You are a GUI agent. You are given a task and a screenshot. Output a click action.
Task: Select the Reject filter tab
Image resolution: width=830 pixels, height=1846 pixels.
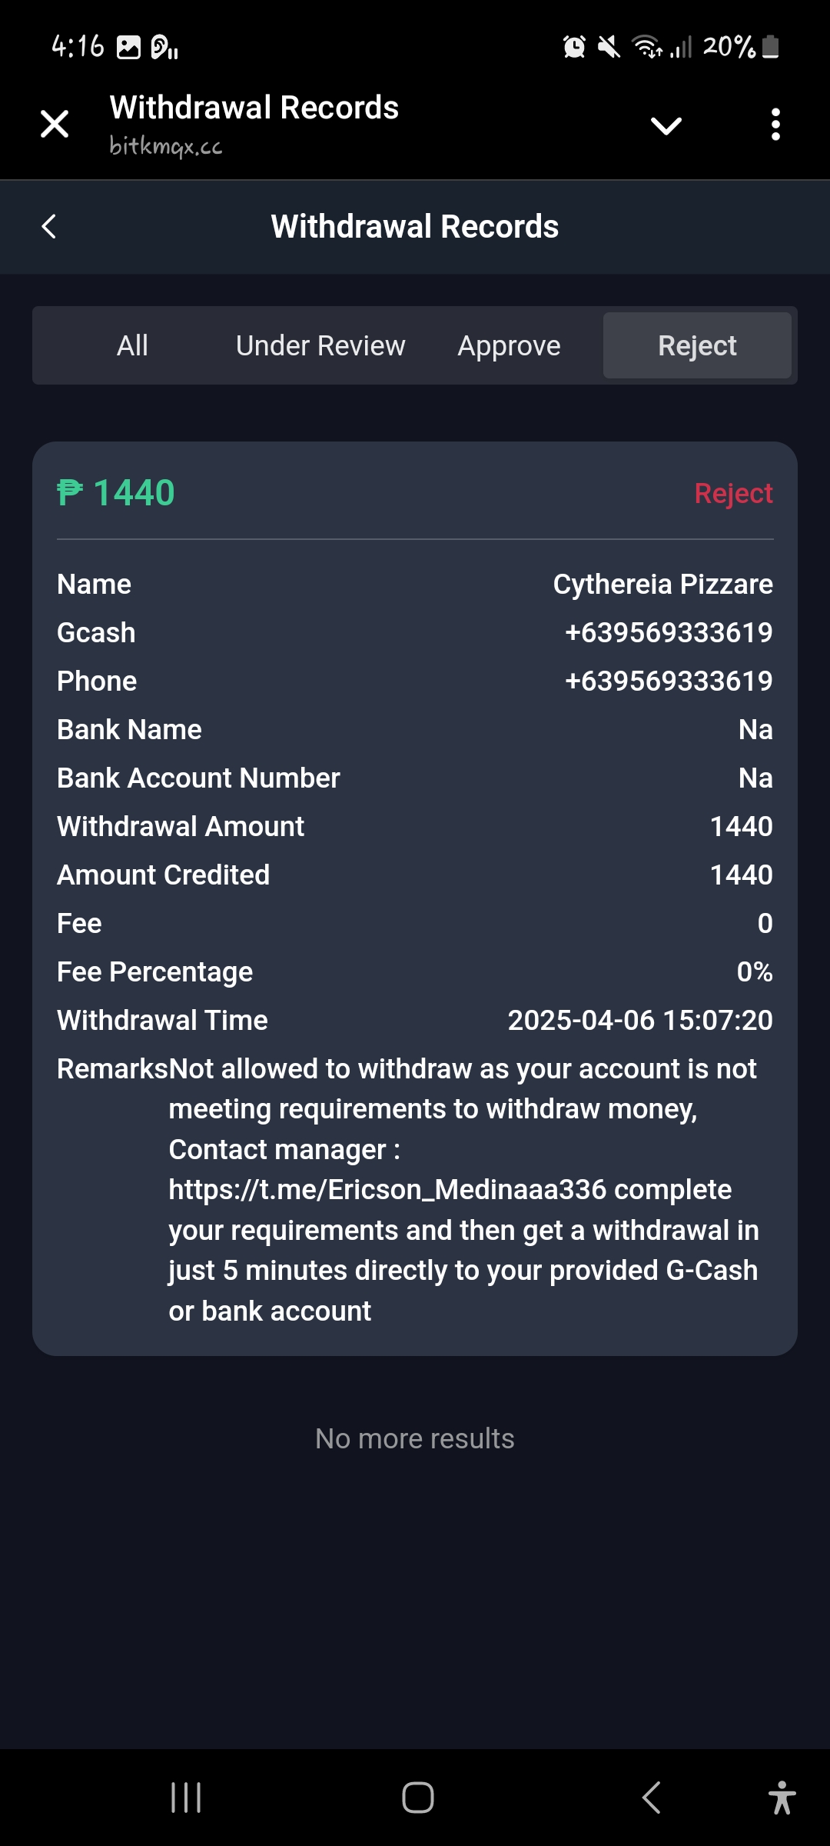click(697, 346)
